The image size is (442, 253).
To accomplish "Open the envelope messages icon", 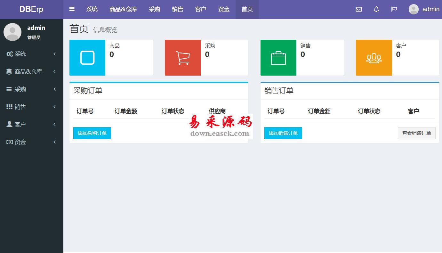I will click(x=358, y=9).
